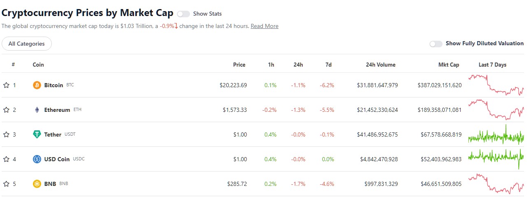Click the Ethereum diamond logo icon
Viewport: 531px width, 197px height.
click(x=37, y=110)
